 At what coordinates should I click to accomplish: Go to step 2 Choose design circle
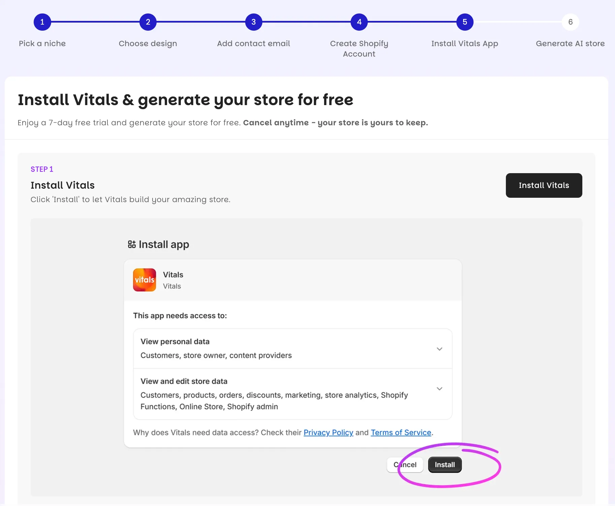pos(148,22)
